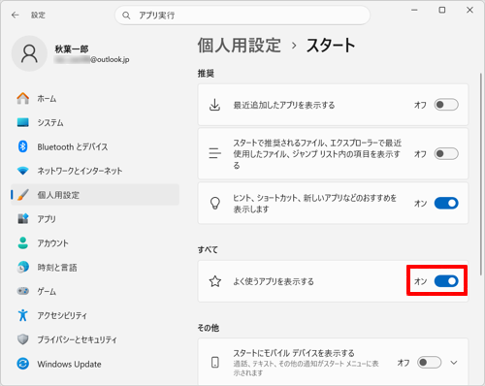Click the アクセシビリティ figure icon

click(23, 315)
